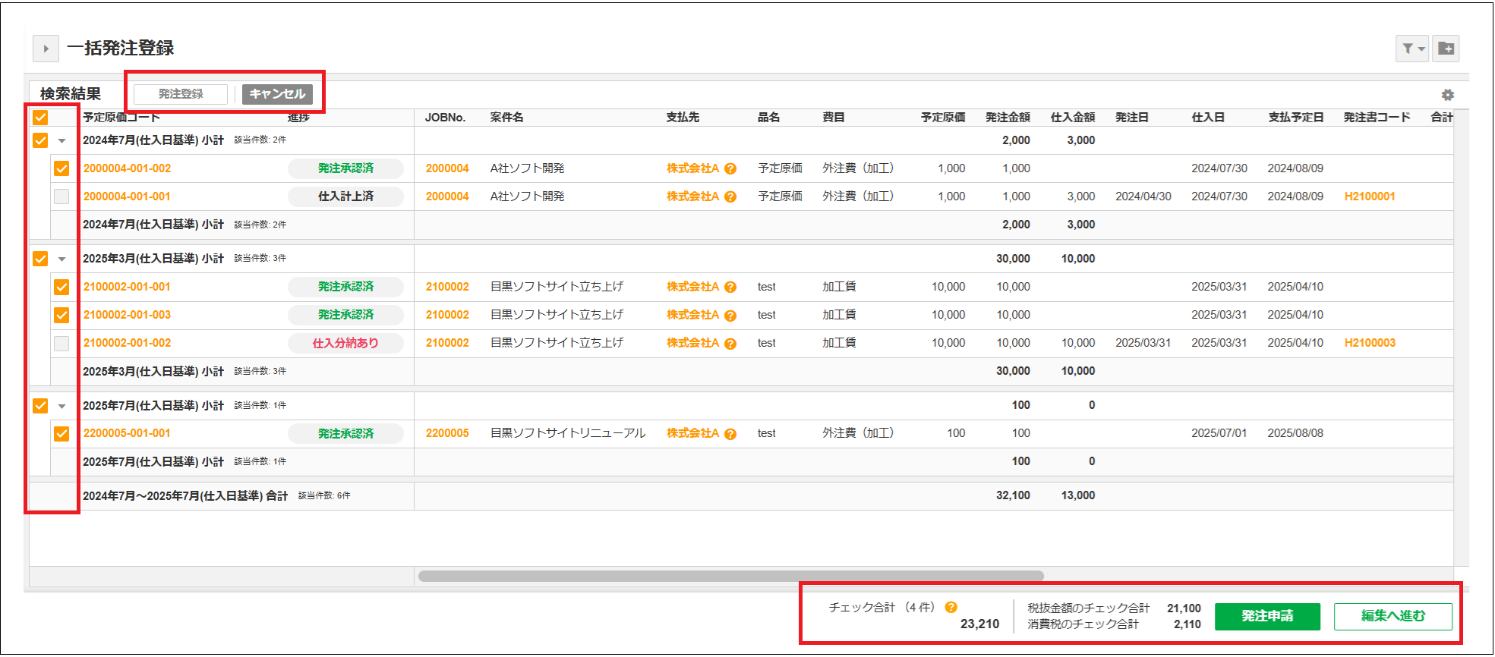Toggle the 2024年7月 group checkbox

(x=40, y=140)
